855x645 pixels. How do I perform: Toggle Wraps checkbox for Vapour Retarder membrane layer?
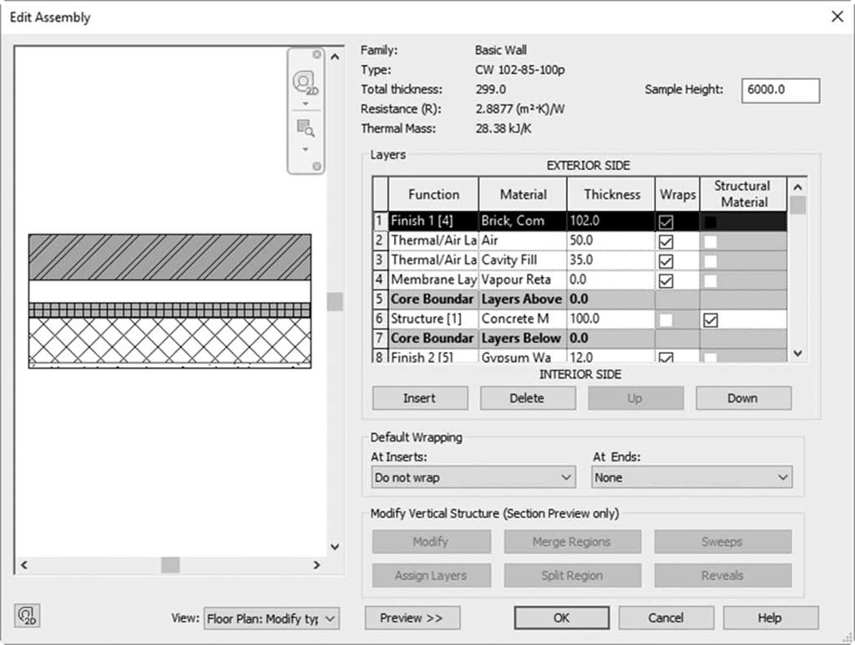pyautogui.click(x=665, y=280)
